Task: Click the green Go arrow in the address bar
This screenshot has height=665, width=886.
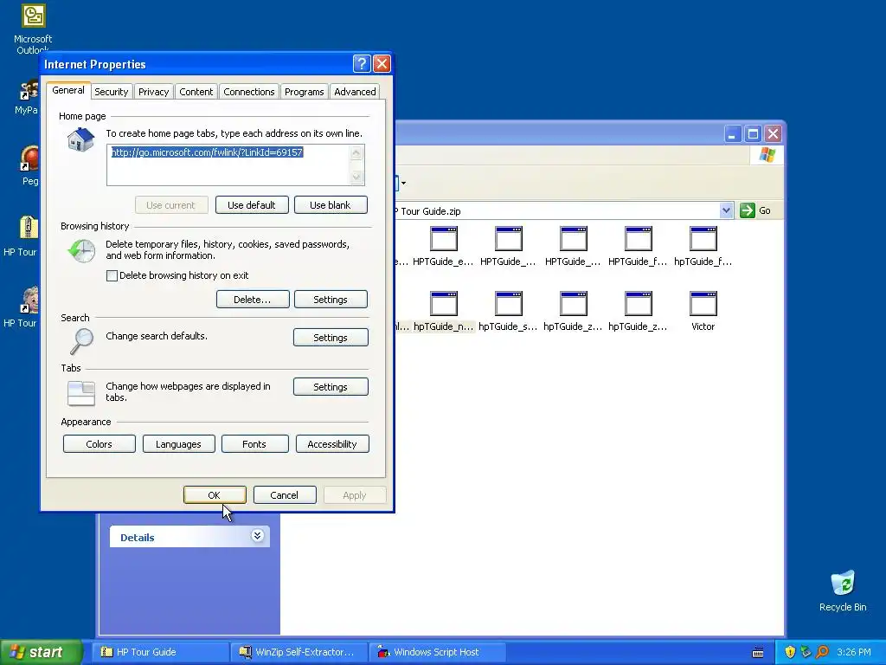Action: pyautogui.click(x=748, y=210)
